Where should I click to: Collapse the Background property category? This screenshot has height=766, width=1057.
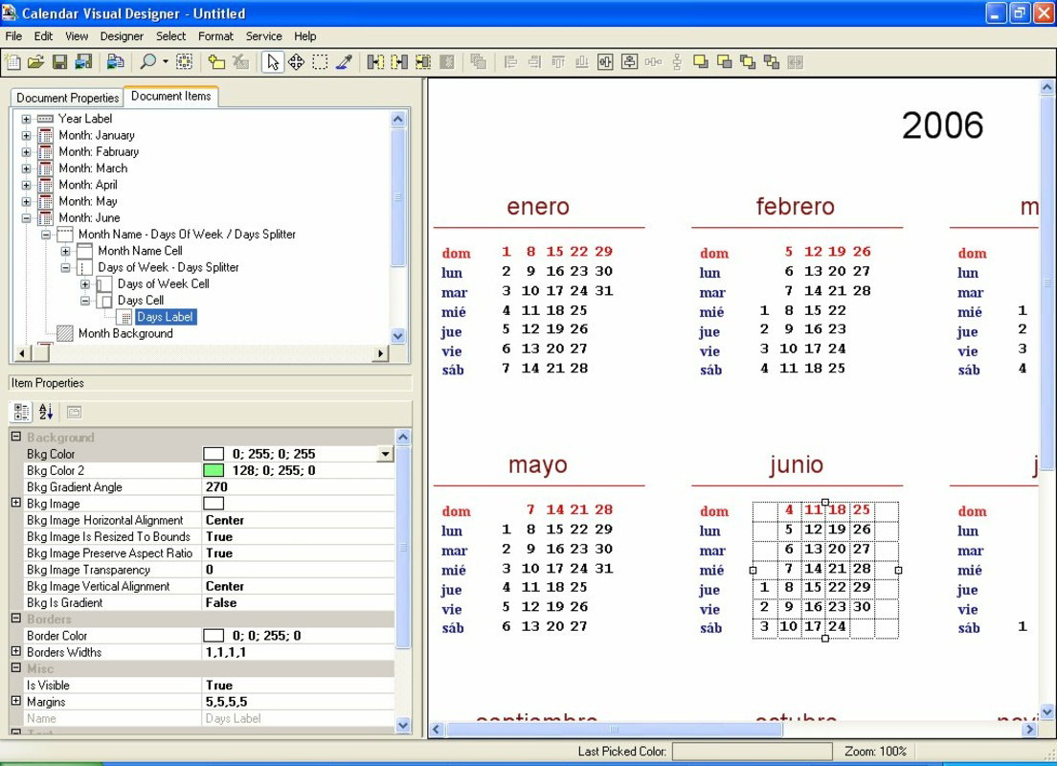(16, 437)
